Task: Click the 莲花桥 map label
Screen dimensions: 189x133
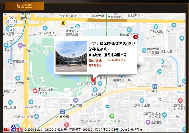Action: [26, 18]
